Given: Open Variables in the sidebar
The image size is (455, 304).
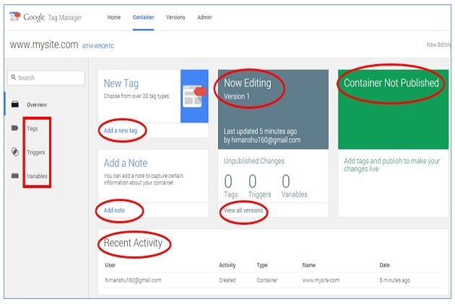Looking at the screenshot, I should (x=37, y=176).
